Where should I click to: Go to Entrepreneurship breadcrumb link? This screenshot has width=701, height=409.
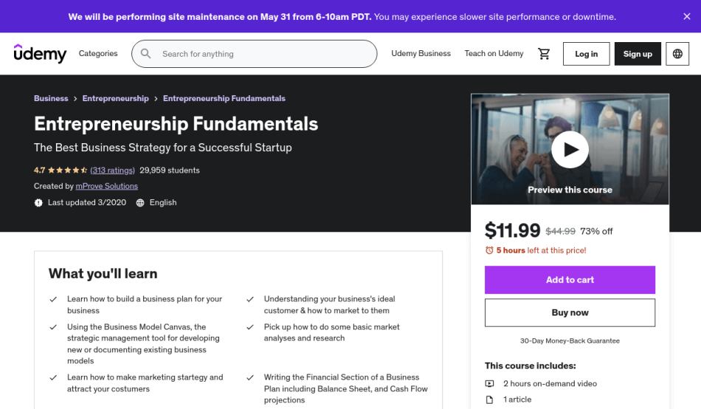[x=115, y=98]
